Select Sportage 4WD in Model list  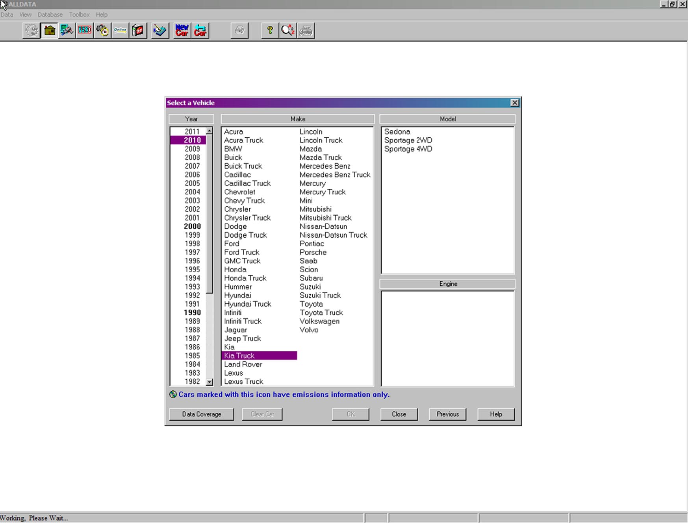click(408, 149)
